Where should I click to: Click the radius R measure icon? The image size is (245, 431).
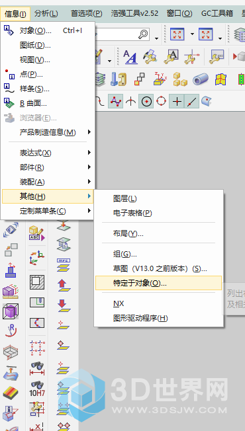(x=11, y=331)
